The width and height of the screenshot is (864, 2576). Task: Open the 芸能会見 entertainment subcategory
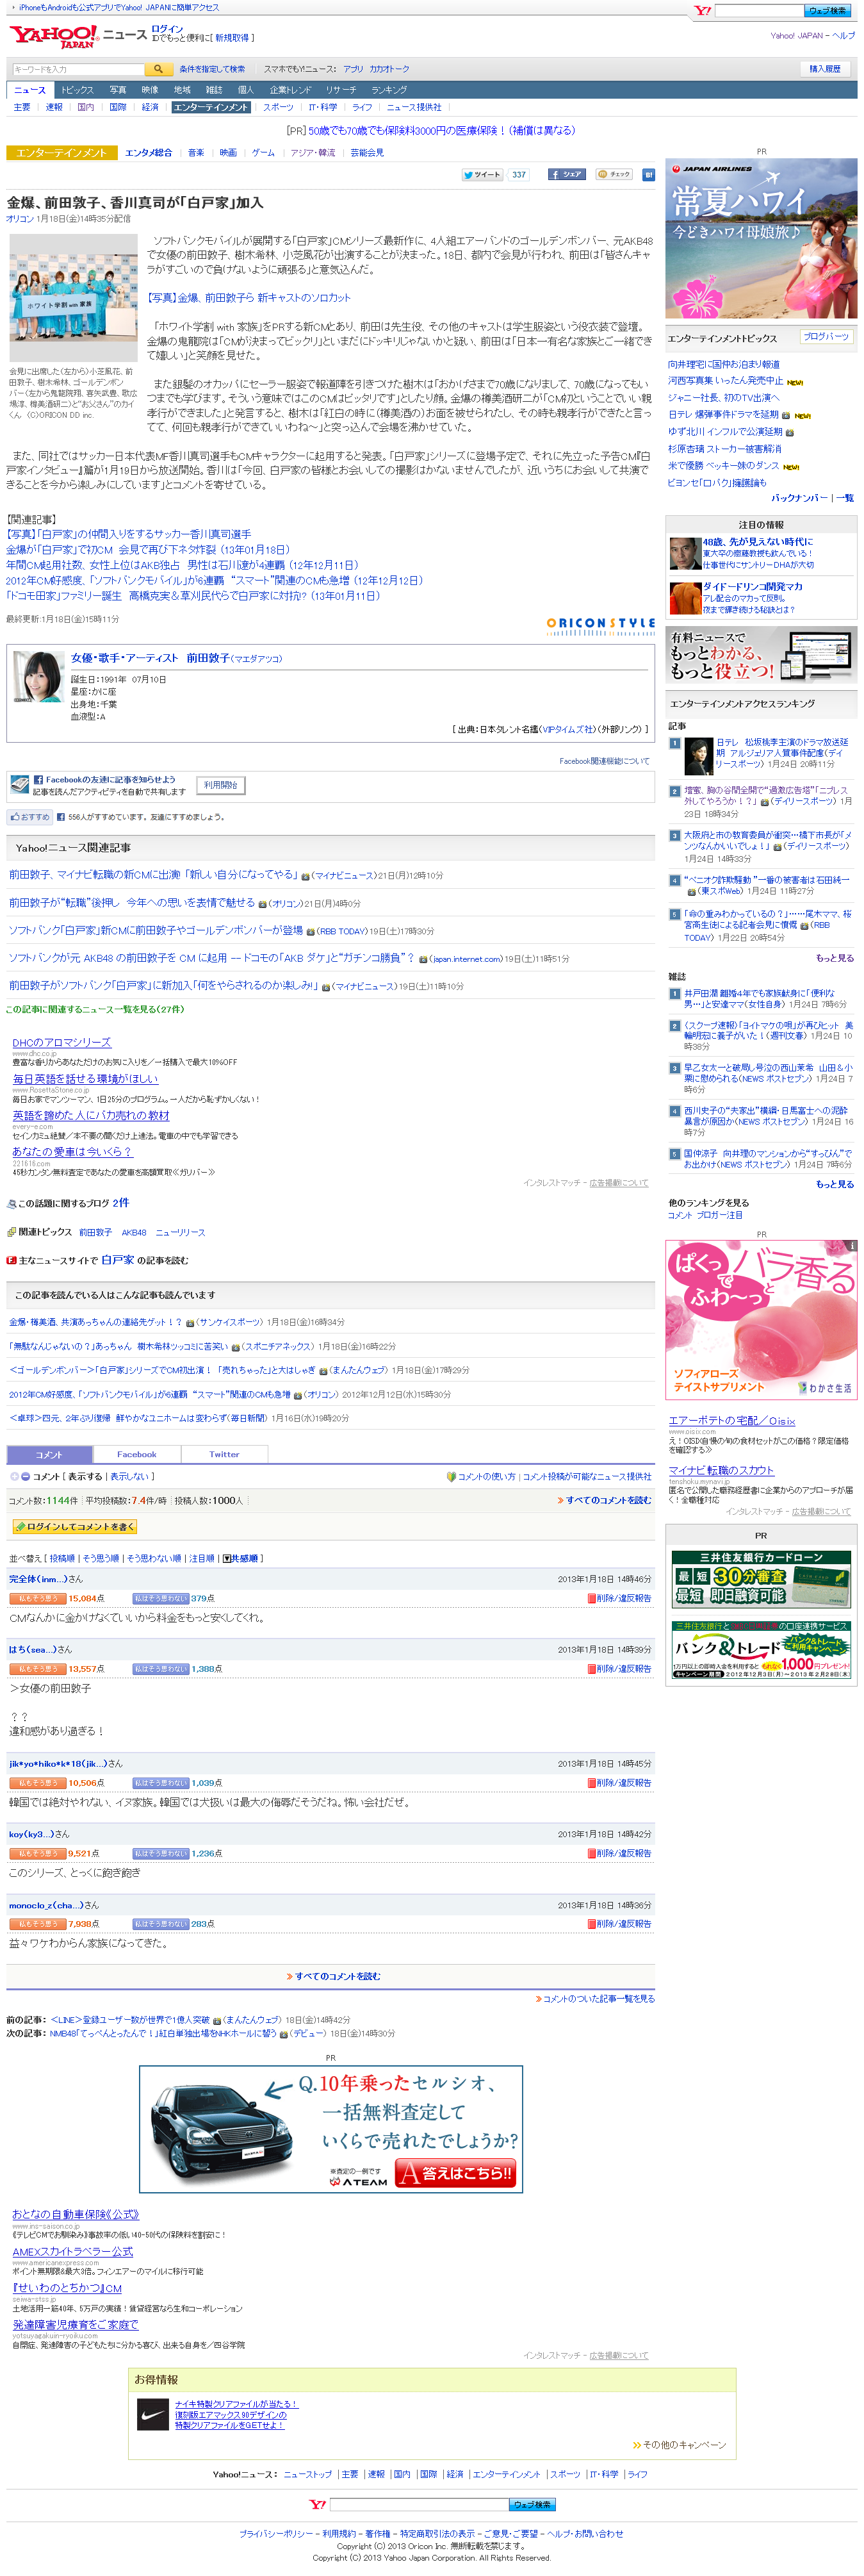tap(367, 153)
